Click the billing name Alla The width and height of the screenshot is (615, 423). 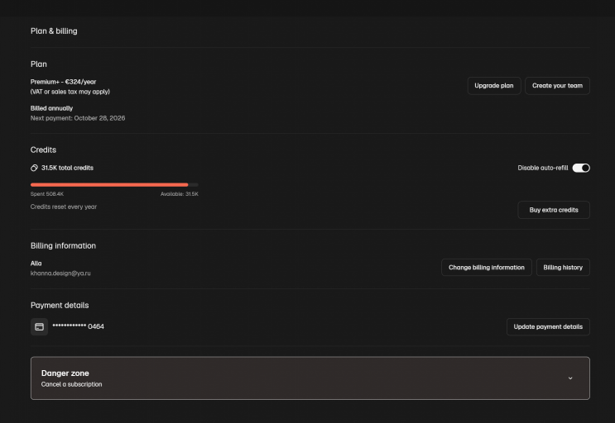36,264
